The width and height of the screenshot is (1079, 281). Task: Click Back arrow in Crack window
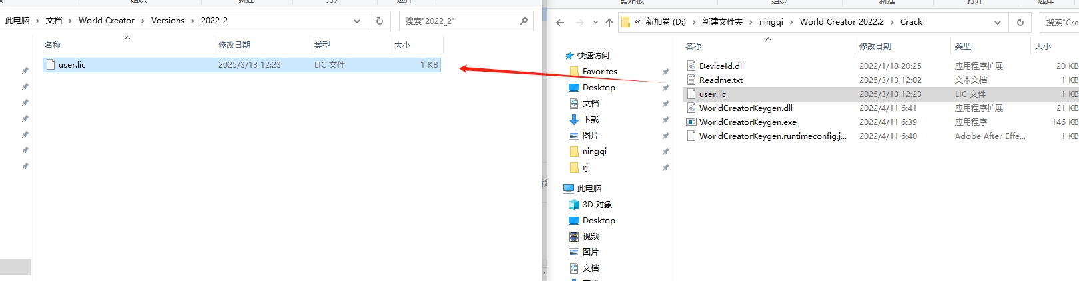point(560,23)
